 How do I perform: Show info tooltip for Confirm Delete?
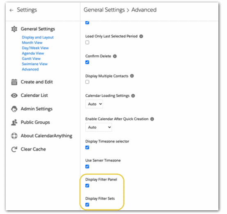point(115,56)
